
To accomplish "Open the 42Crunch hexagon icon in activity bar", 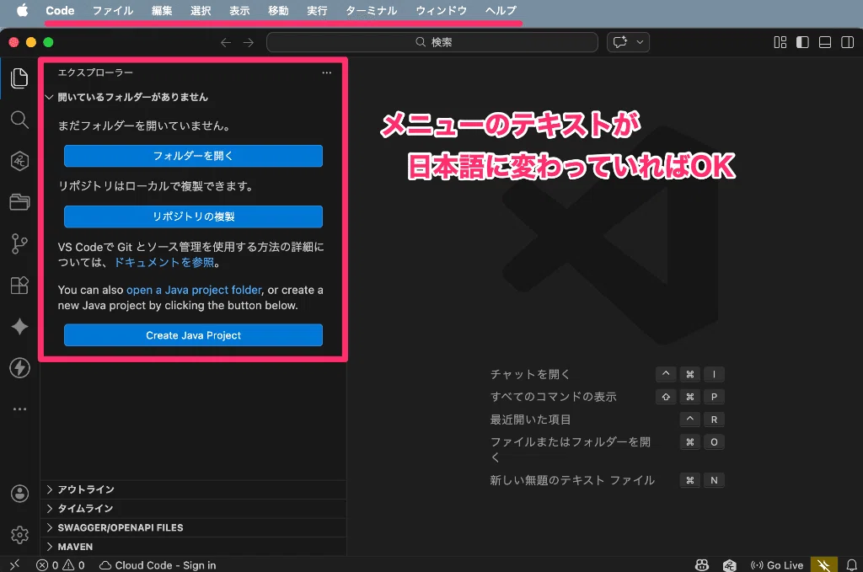I will (19, 161).
